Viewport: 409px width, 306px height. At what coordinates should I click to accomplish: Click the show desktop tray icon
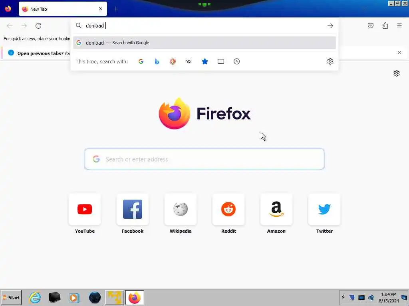(404, 297)
